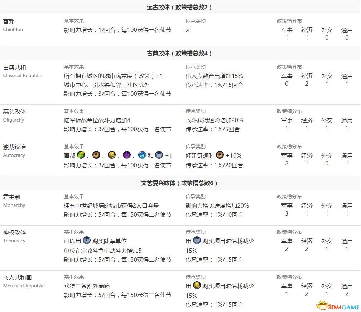Click the 基本效果 label in the Chiefdom row
This screenshot has height=312, width=361.
[74, 21]
